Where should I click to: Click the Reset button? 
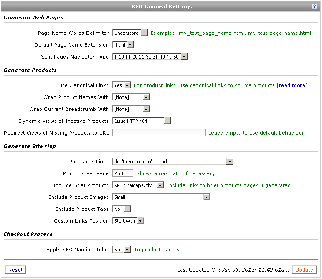coord(15,270)
